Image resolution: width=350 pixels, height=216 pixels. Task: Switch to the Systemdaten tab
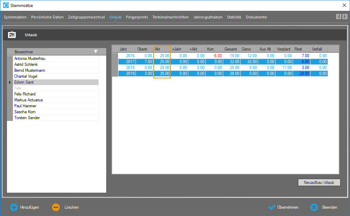click(15, 17)
